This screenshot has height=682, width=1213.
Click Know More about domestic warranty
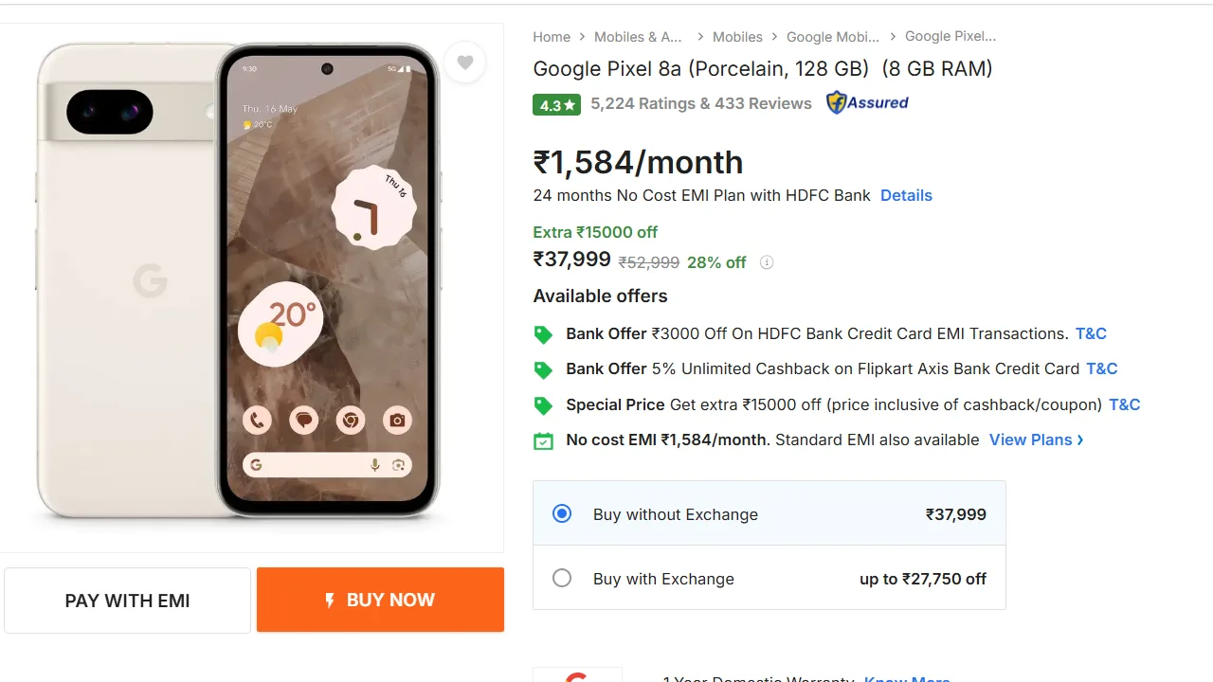[x=906, y=678]
